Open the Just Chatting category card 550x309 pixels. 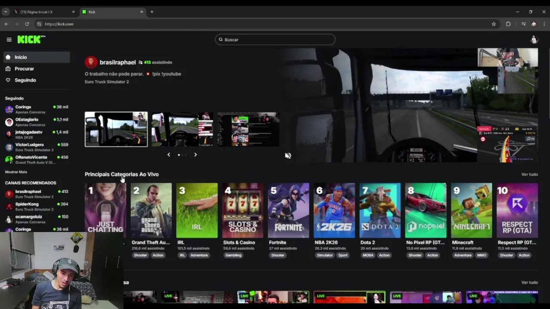tap(105, 210)
